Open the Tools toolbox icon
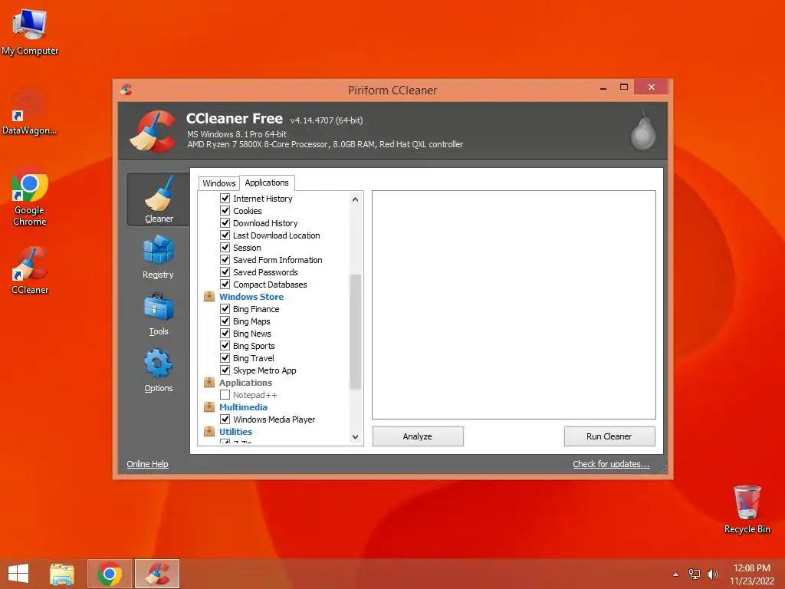The height and width of the screenshot is (589, 785). click(158, 307)
